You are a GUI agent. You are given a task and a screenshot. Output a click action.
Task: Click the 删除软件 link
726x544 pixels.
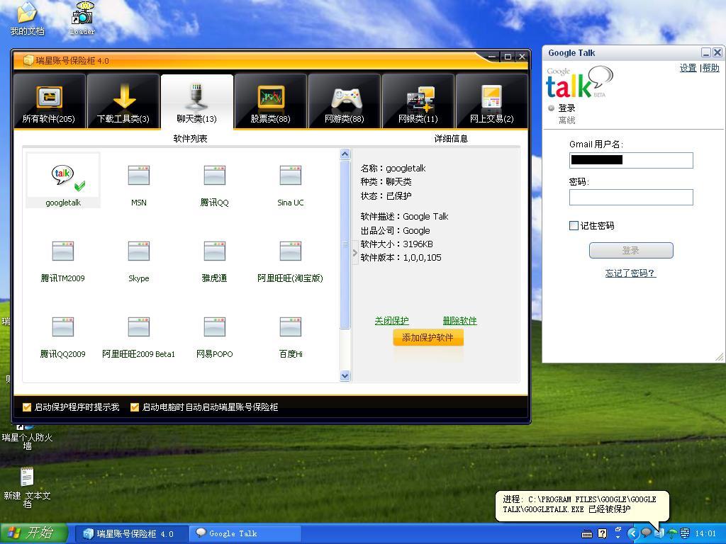(459, 321)
